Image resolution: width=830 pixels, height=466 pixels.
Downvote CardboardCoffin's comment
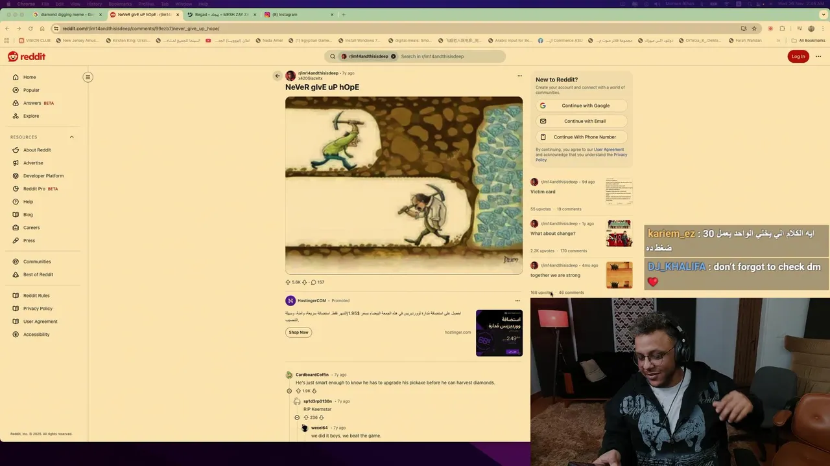(x=314, y=391)
